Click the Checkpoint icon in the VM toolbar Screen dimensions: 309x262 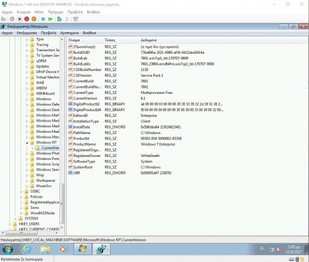tap(59, 19)
